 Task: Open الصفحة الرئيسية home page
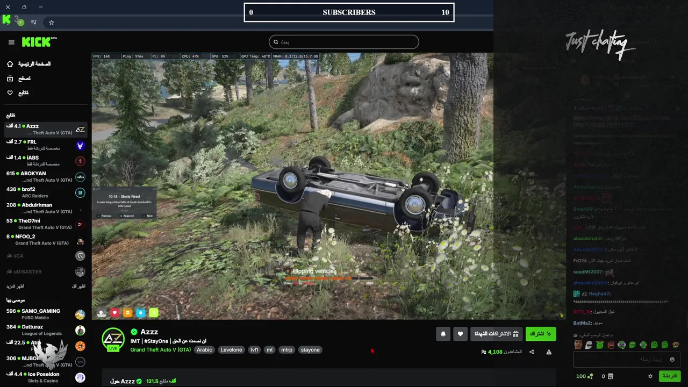click(34, 64)
